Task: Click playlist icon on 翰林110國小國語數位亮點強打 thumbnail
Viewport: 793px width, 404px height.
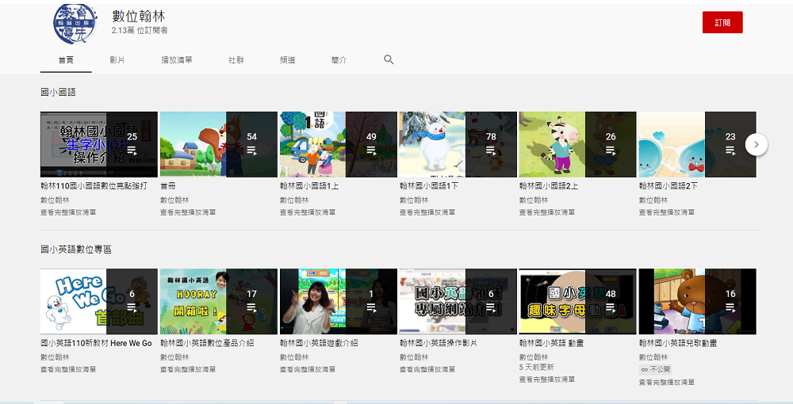Action: (132, 150)
